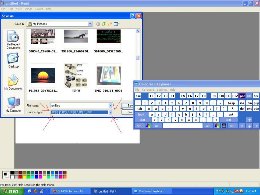Viewport: 260px width, 195px height.
Task: Click the My Documents folder icon
Action: click(x=13, y=82)
